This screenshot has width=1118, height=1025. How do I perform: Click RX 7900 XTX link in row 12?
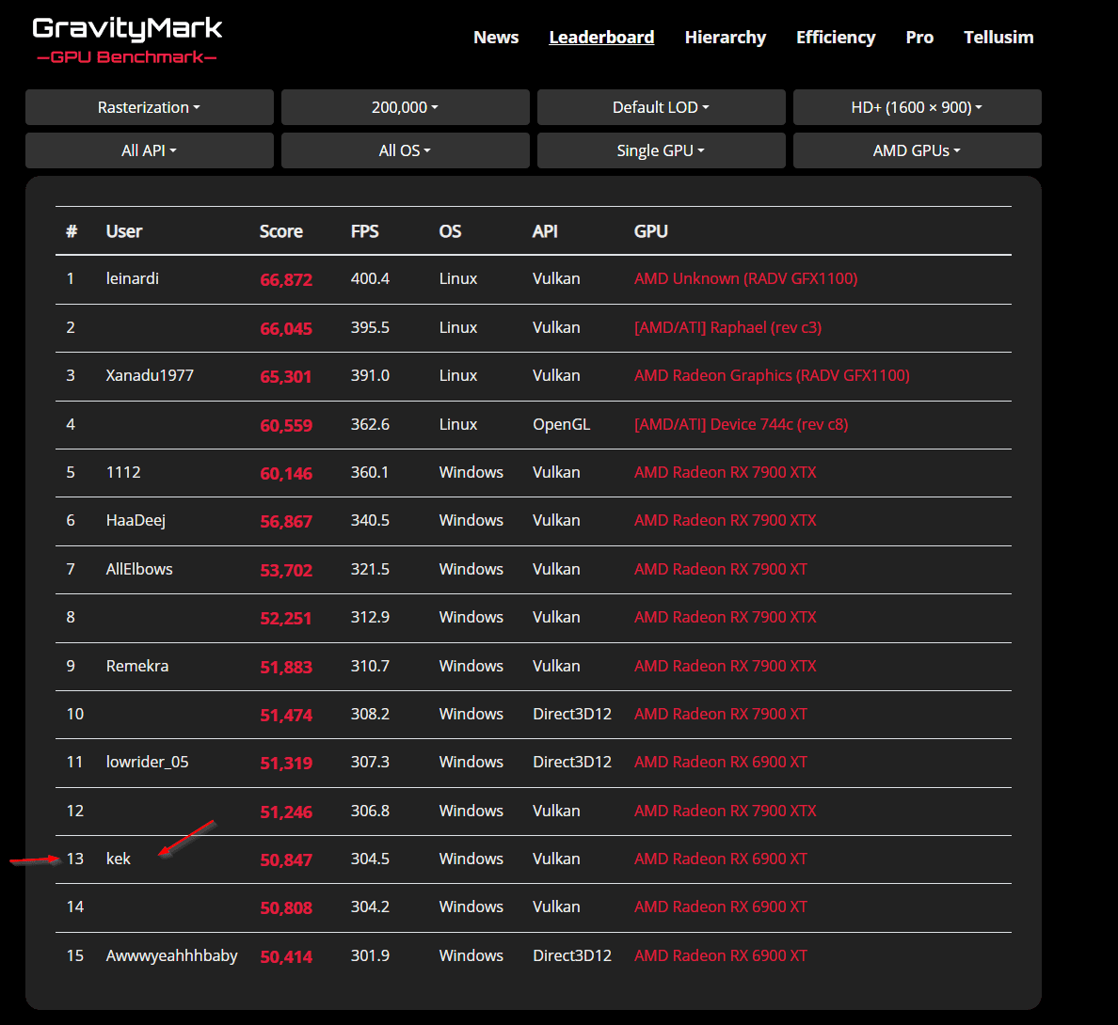pos(726,811)
